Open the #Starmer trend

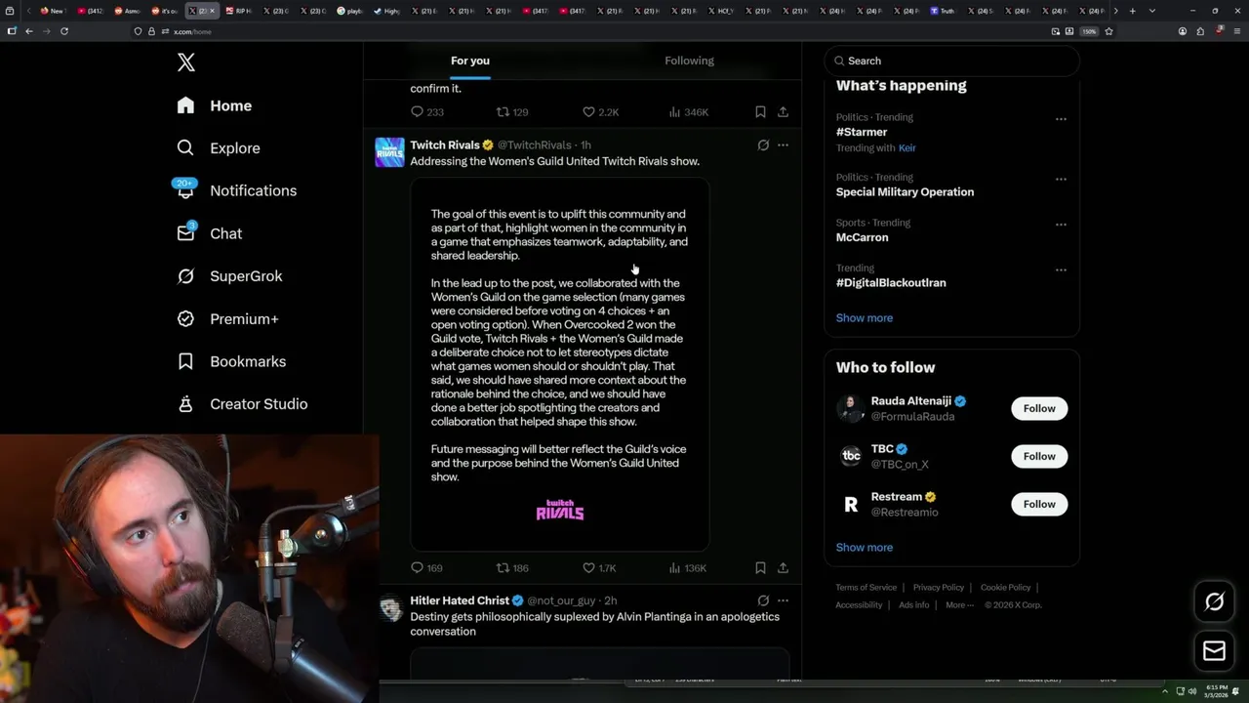pyautogui.click(x=862, y=132)
